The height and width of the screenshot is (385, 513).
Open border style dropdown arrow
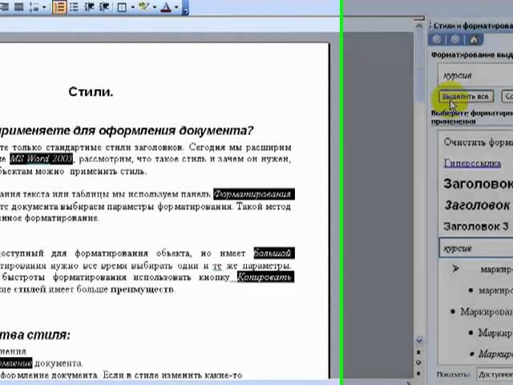click(132, 7)
